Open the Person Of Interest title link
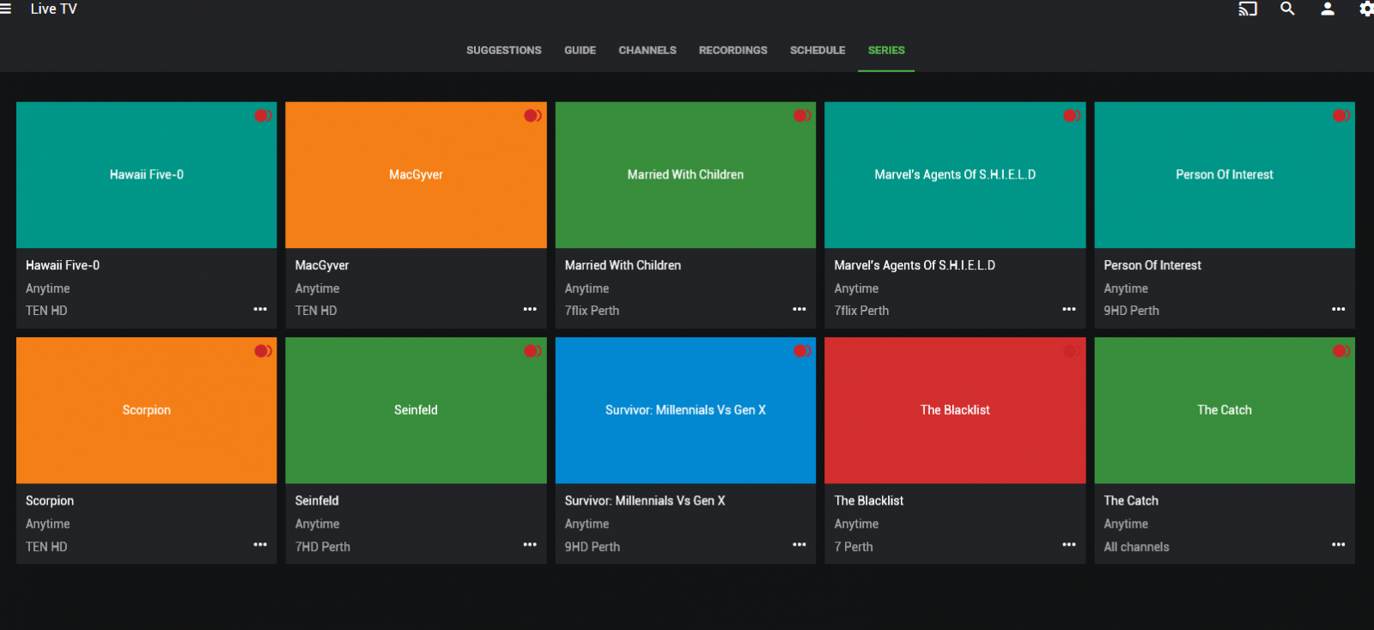The height and width of the screenshot is (630, 1374). pyautogui.click(x=1152, y=265)
